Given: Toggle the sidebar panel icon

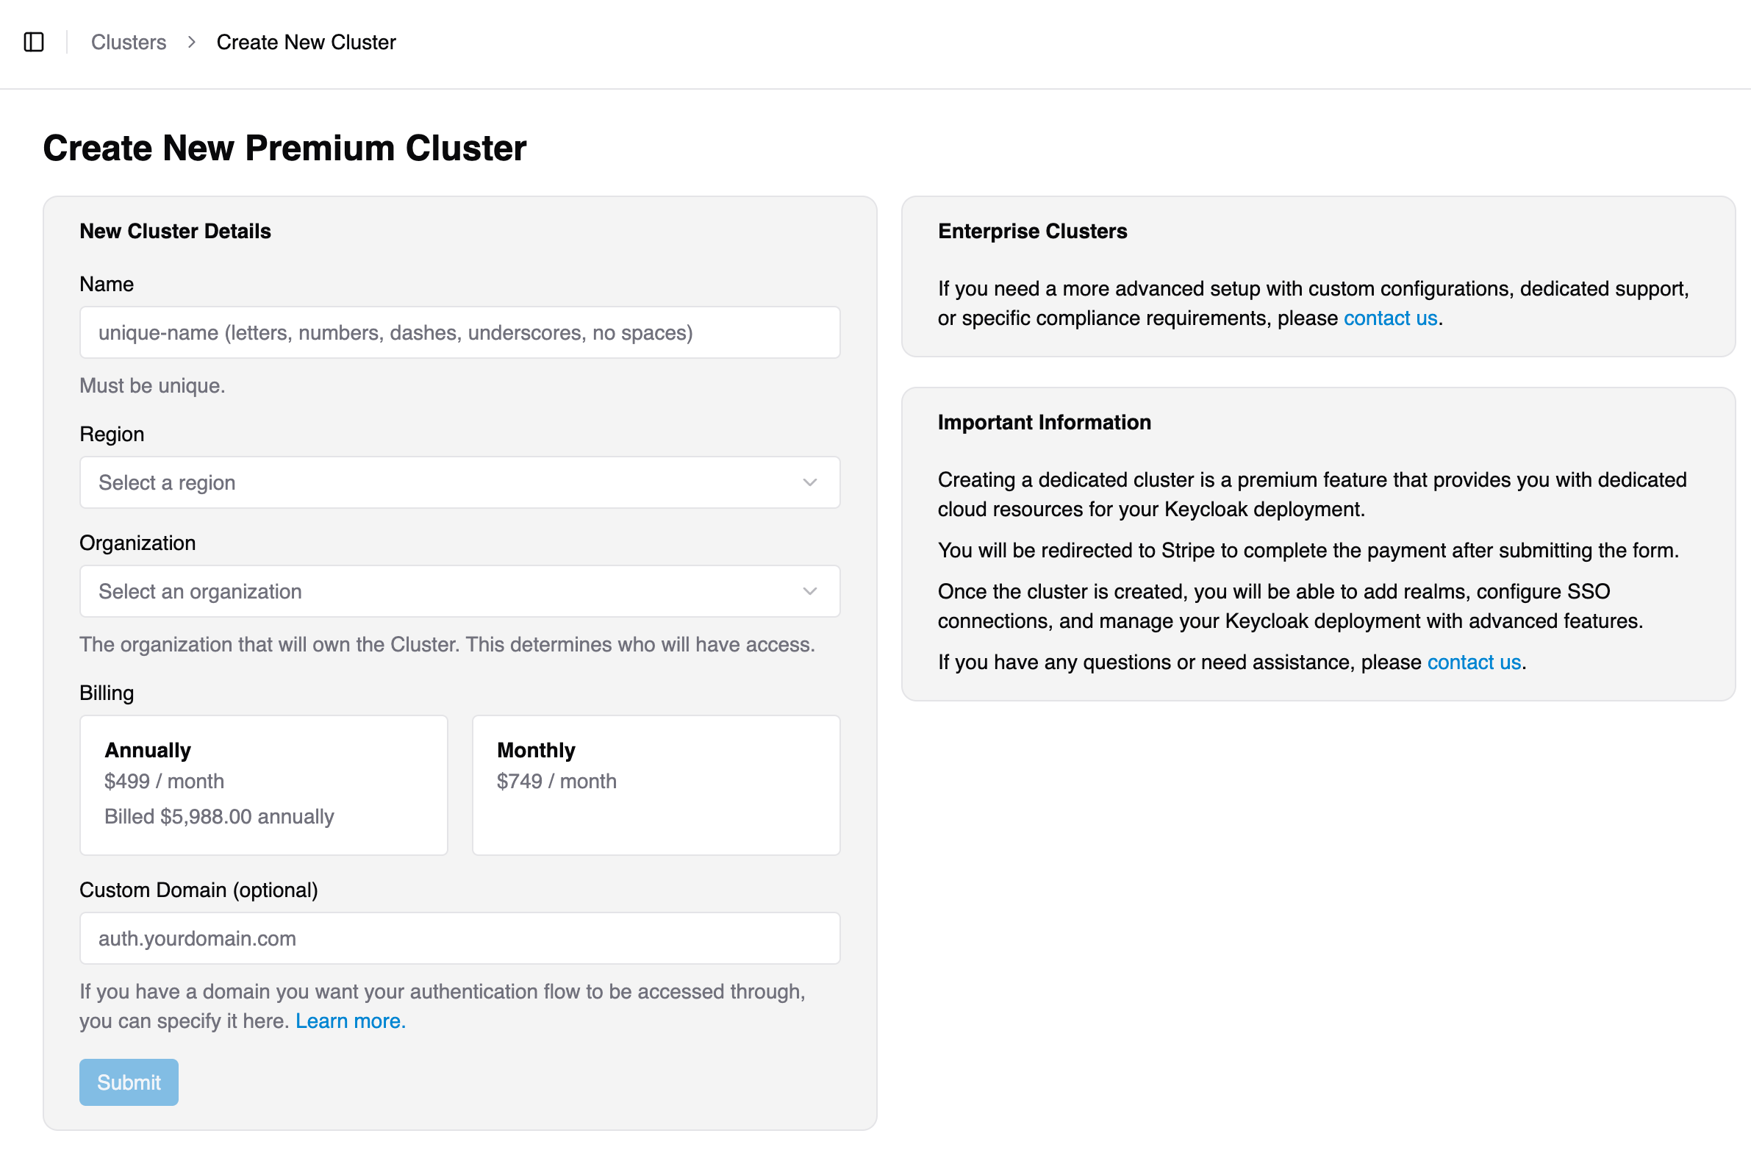Looking at the screenshot, I should (x=35, y=42).
